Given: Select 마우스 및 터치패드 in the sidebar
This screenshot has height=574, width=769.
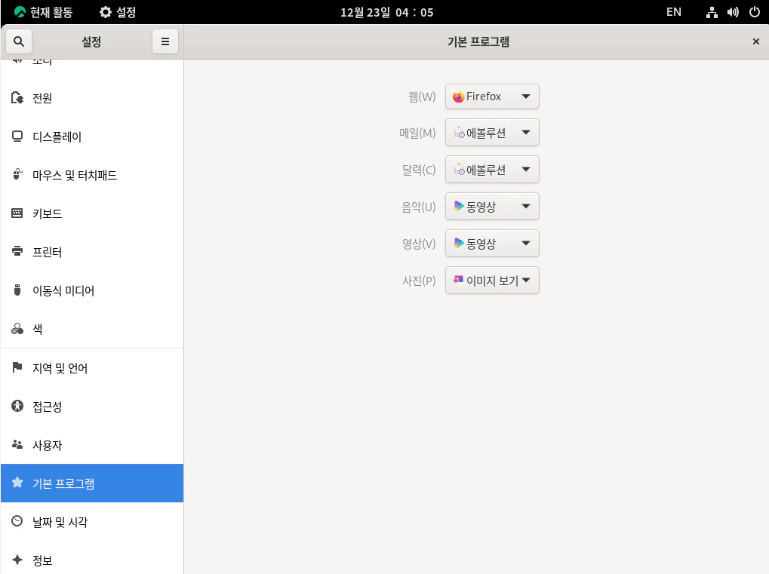Looking at the screenshot, I should (x=92, y=175).
